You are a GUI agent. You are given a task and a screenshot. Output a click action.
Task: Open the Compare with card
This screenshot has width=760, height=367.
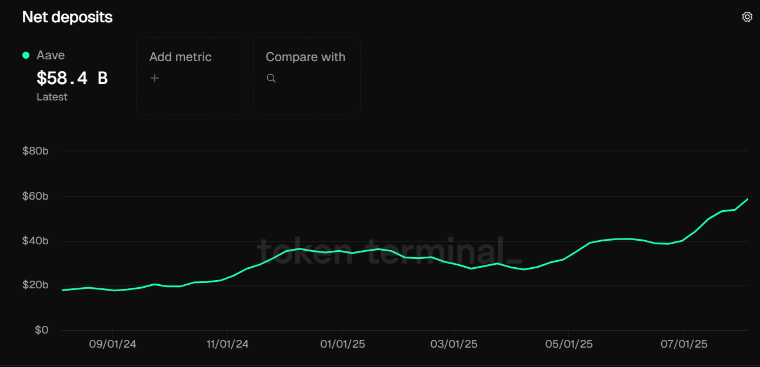[306, 75]
